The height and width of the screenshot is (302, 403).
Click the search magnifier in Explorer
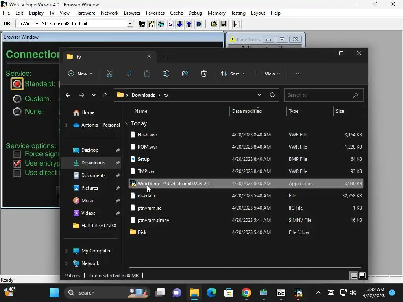355,95
